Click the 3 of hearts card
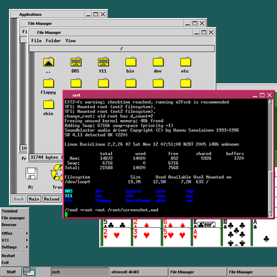Image resolution: width=277 pixels, height=277 pixels. [x=146, y=237]
